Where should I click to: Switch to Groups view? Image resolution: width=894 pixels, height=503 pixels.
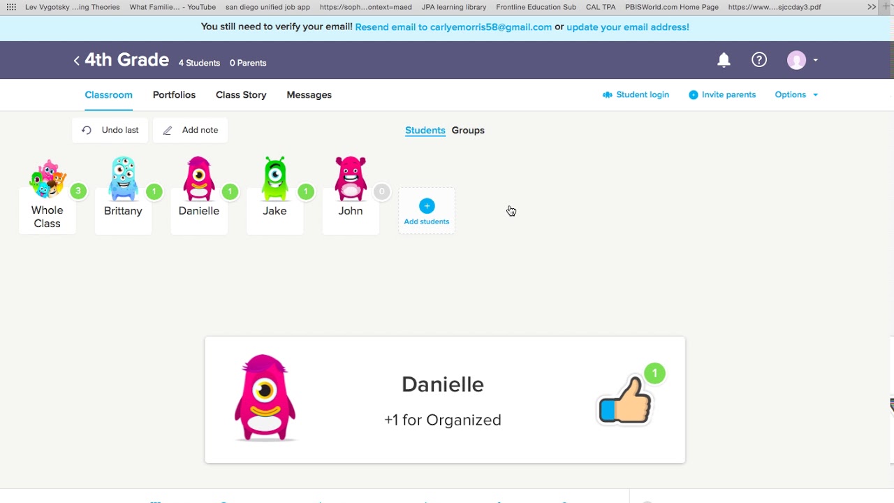click(468, 131)
